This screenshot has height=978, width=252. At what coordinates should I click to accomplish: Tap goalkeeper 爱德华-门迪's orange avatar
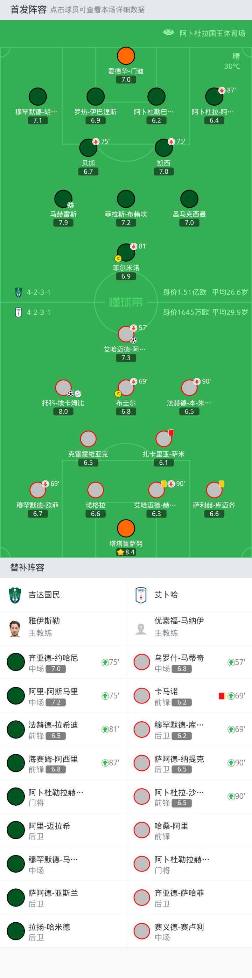(x=126, y=56)
